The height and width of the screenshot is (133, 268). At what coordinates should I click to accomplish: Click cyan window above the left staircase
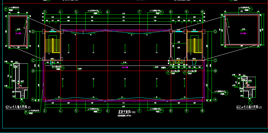pyautogui.click(x=53, y=31)
